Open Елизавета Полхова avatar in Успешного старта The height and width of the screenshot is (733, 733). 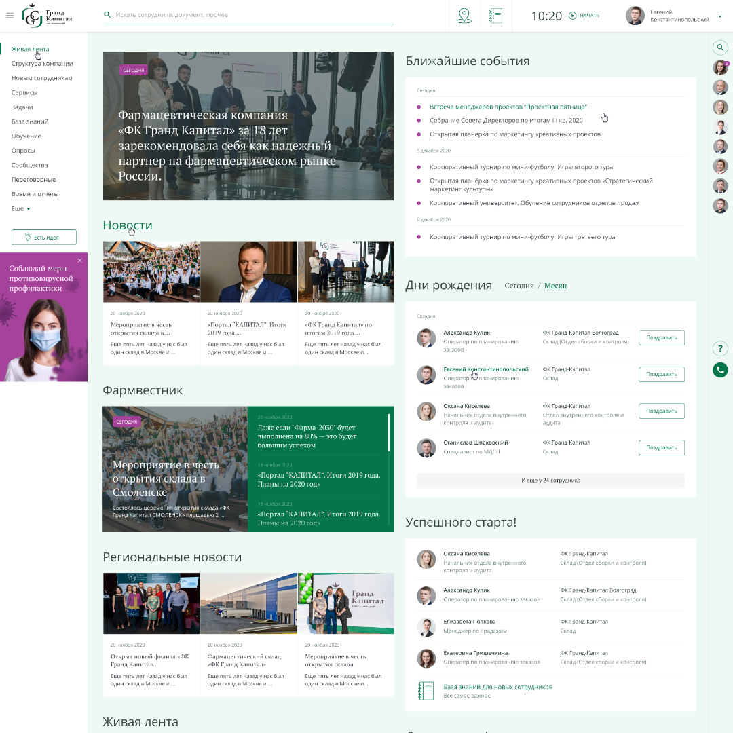point(426,627)
